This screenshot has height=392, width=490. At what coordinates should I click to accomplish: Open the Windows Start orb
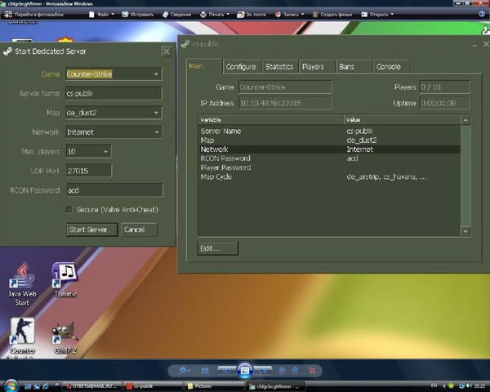tap(11, 385)
